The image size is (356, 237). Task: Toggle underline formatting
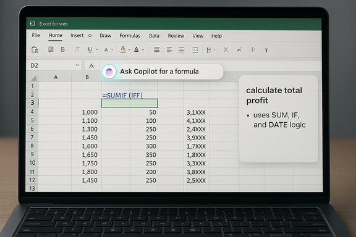click(x=90, y=49)
